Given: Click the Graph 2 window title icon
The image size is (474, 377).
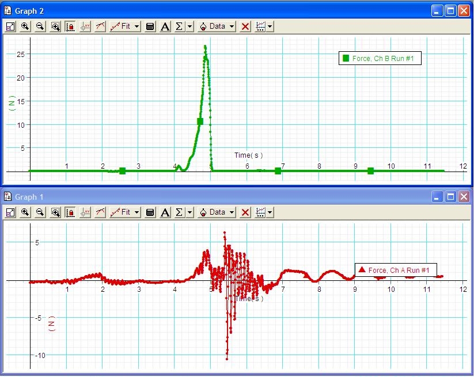Looking at the screenshot, I should coord(8,11).
